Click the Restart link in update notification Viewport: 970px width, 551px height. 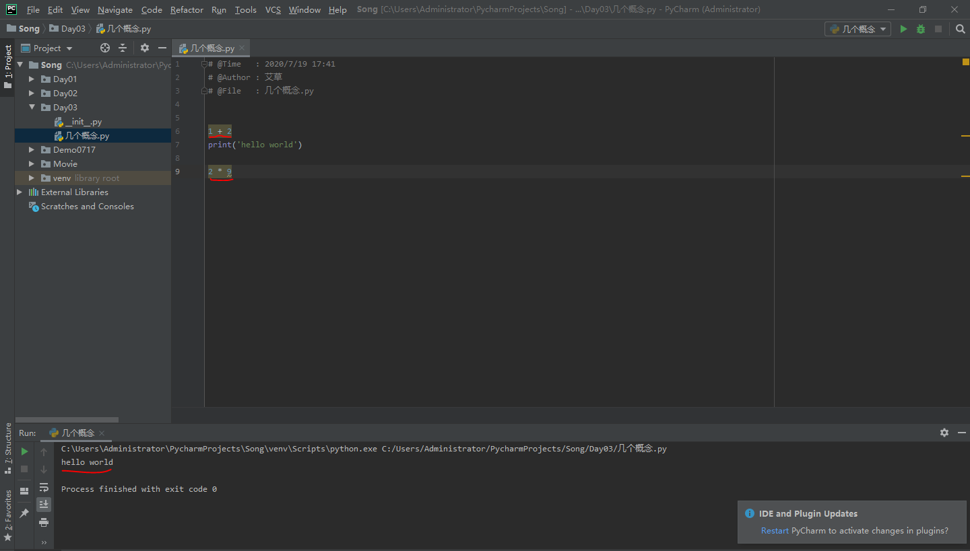775,530
